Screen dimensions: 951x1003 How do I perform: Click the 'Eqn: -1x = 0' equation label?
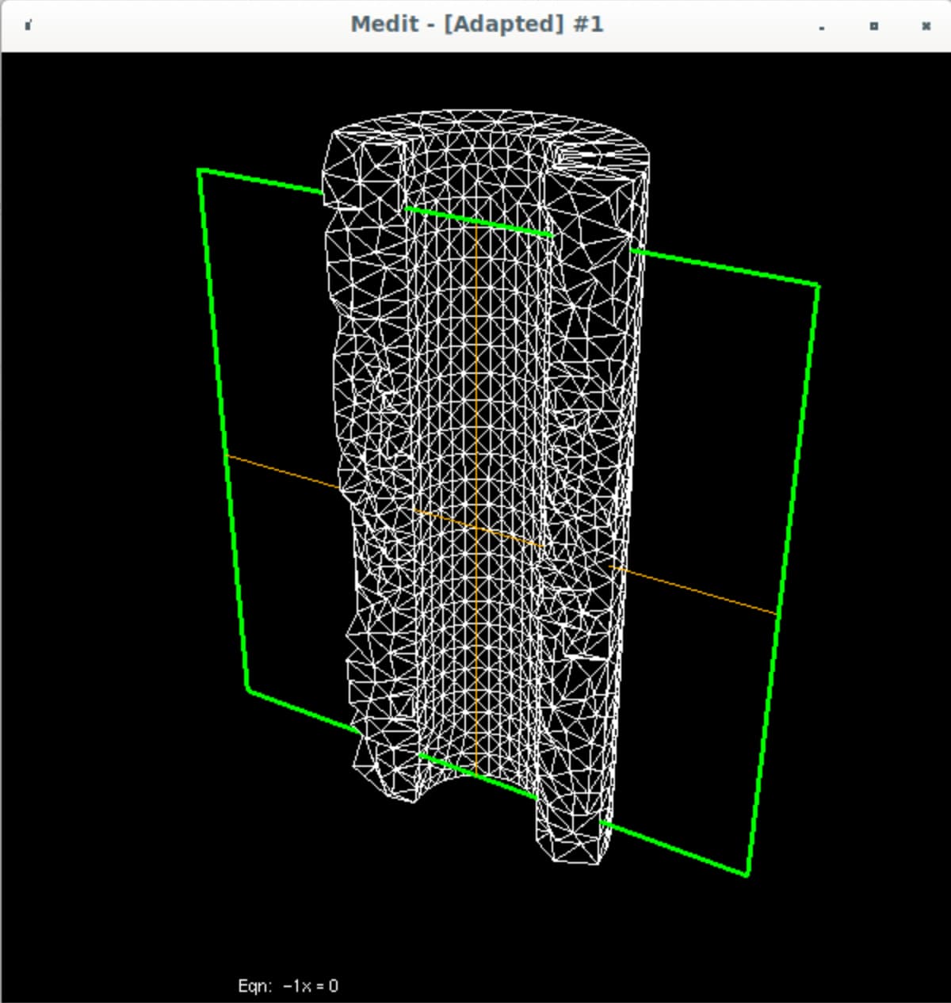click(288, 986)
